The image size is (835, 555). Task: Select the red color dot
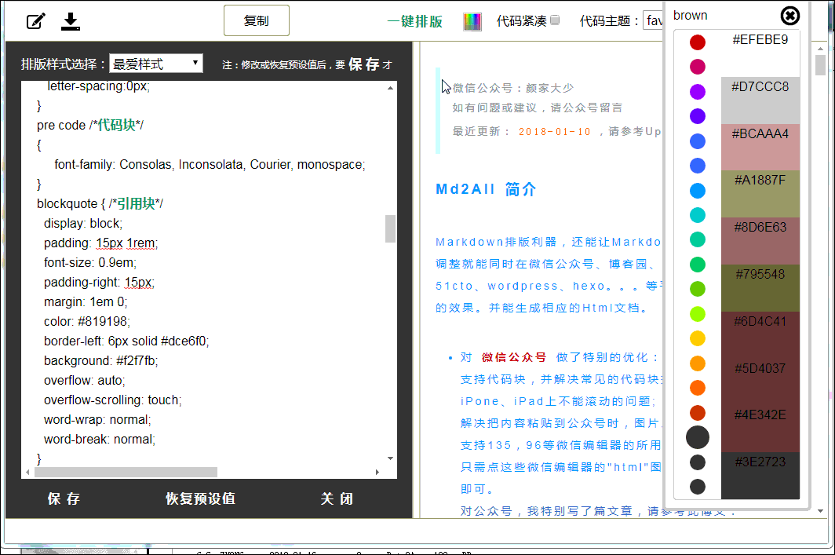tap(697, 42)
